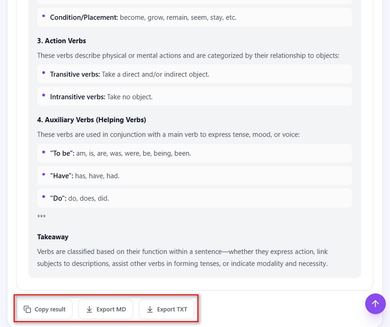Click the 3. Action Verbs heading
This screenshot has height=327, width=390.
click(x=61, y=41)
